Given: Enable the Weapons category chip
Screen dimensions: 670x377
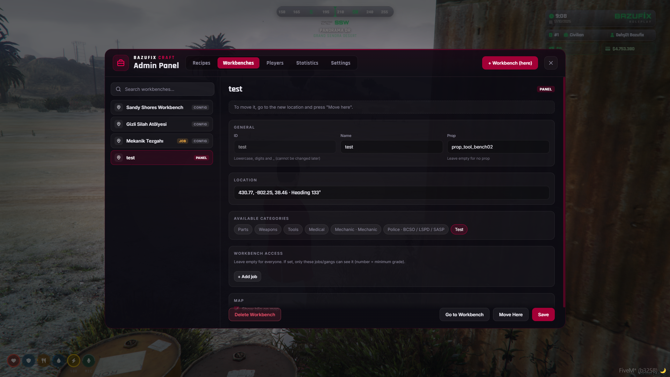Looking at the screenshot, I should (x=268, y=230).
